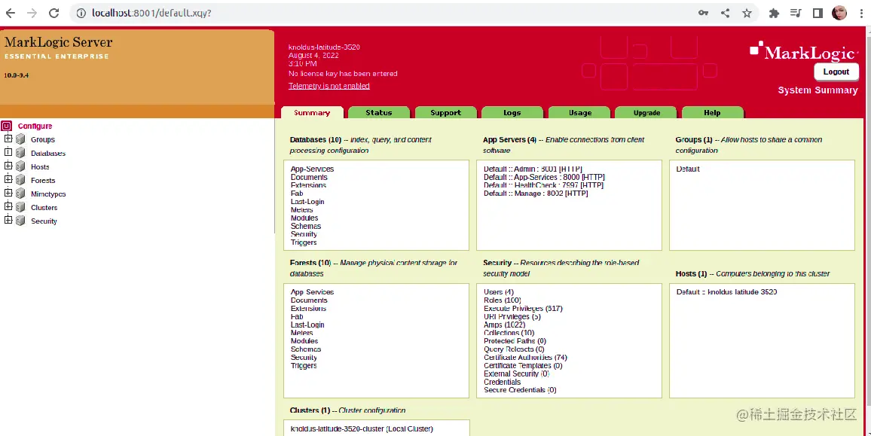Open the browser extensions puzzle icon
The height and width of the screenshot is (436, 871).
point(774,12)
